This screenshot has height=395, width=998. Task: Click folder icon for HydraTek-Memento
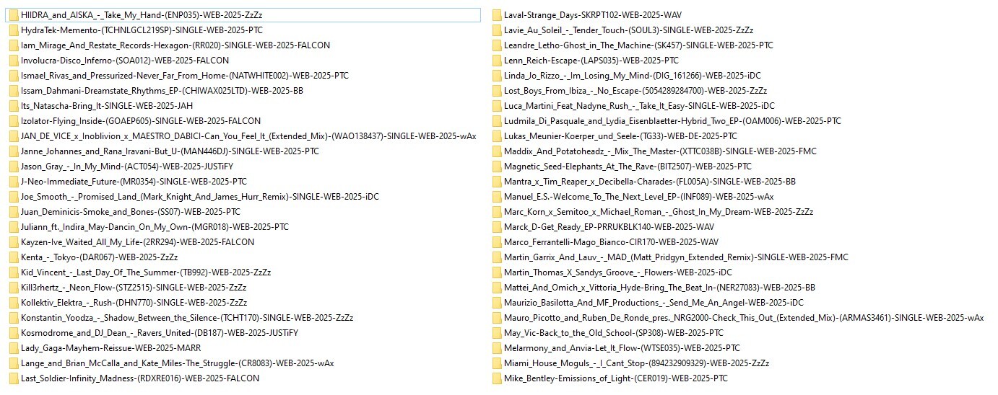[x=14, y=30]
